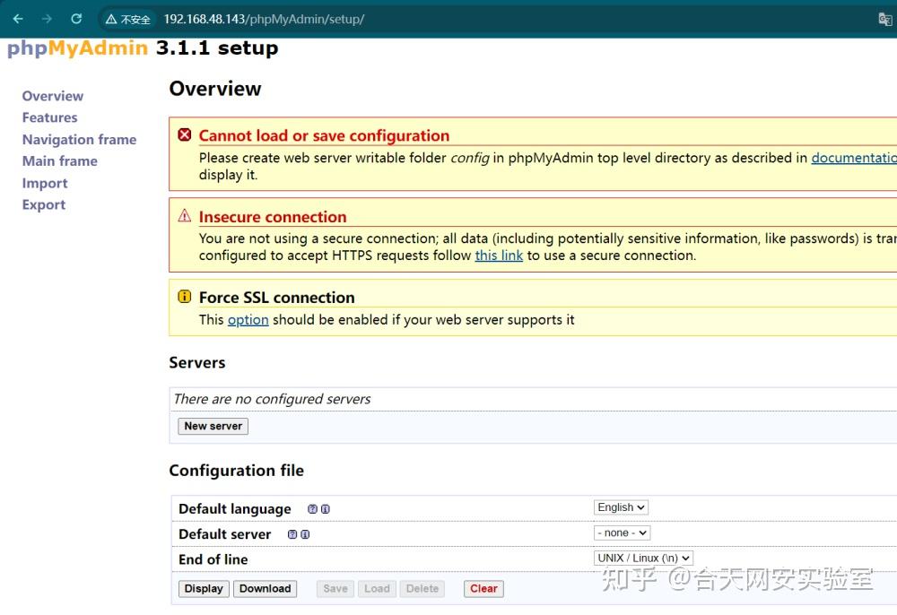Click the warning triangle on Insecure connection
Image resolution: width=897 pixels, height=615 pixels.
pos(184,216)
